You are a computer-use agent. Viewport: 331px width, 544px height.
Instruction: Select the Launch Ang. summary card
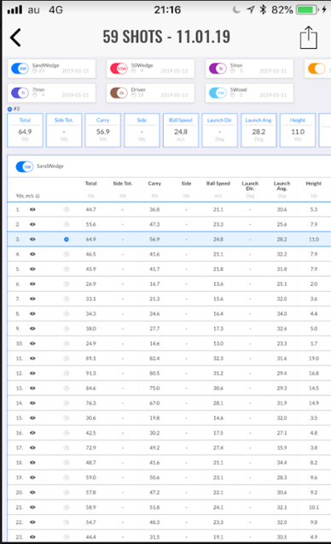[x=258, y=130]
